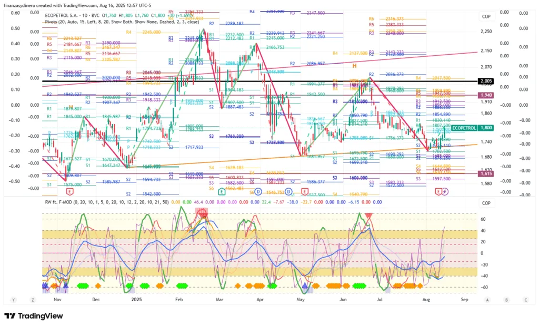
Task: Click the 46.4 value in the indicator legend
Action: click(198, 202)
